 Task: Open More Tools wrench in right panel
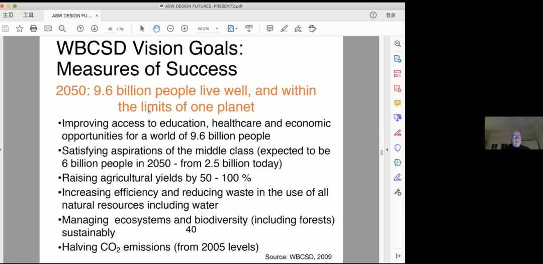click(x=398, y=192)
